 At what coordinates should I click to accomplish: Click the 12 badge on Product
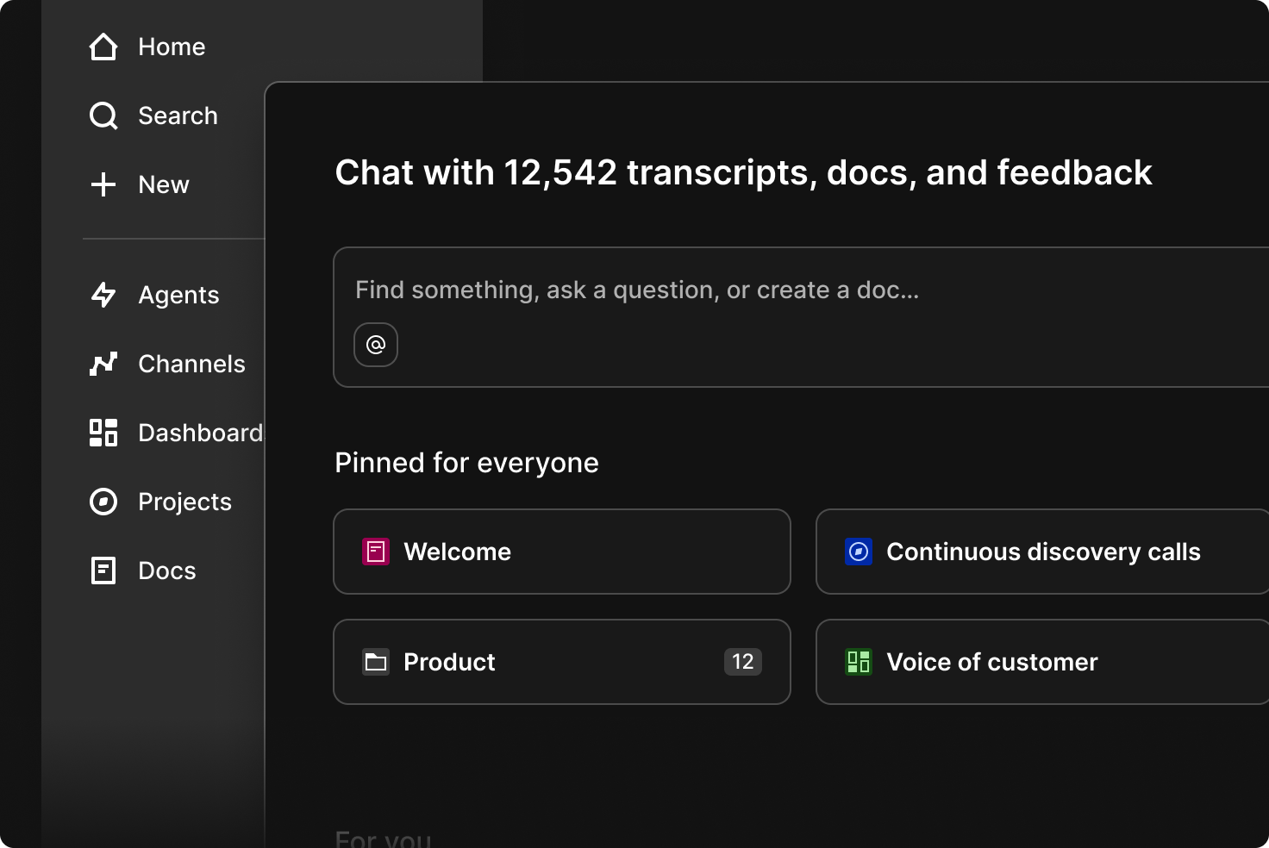pos(741,662)
